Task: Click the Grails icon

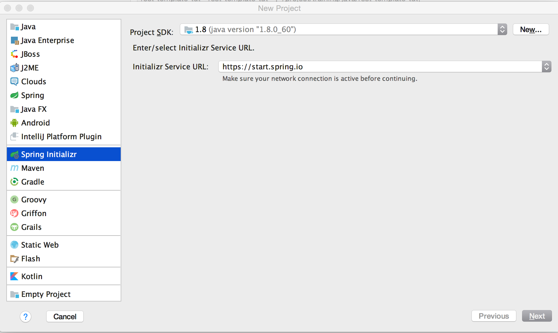Action: 14,227
